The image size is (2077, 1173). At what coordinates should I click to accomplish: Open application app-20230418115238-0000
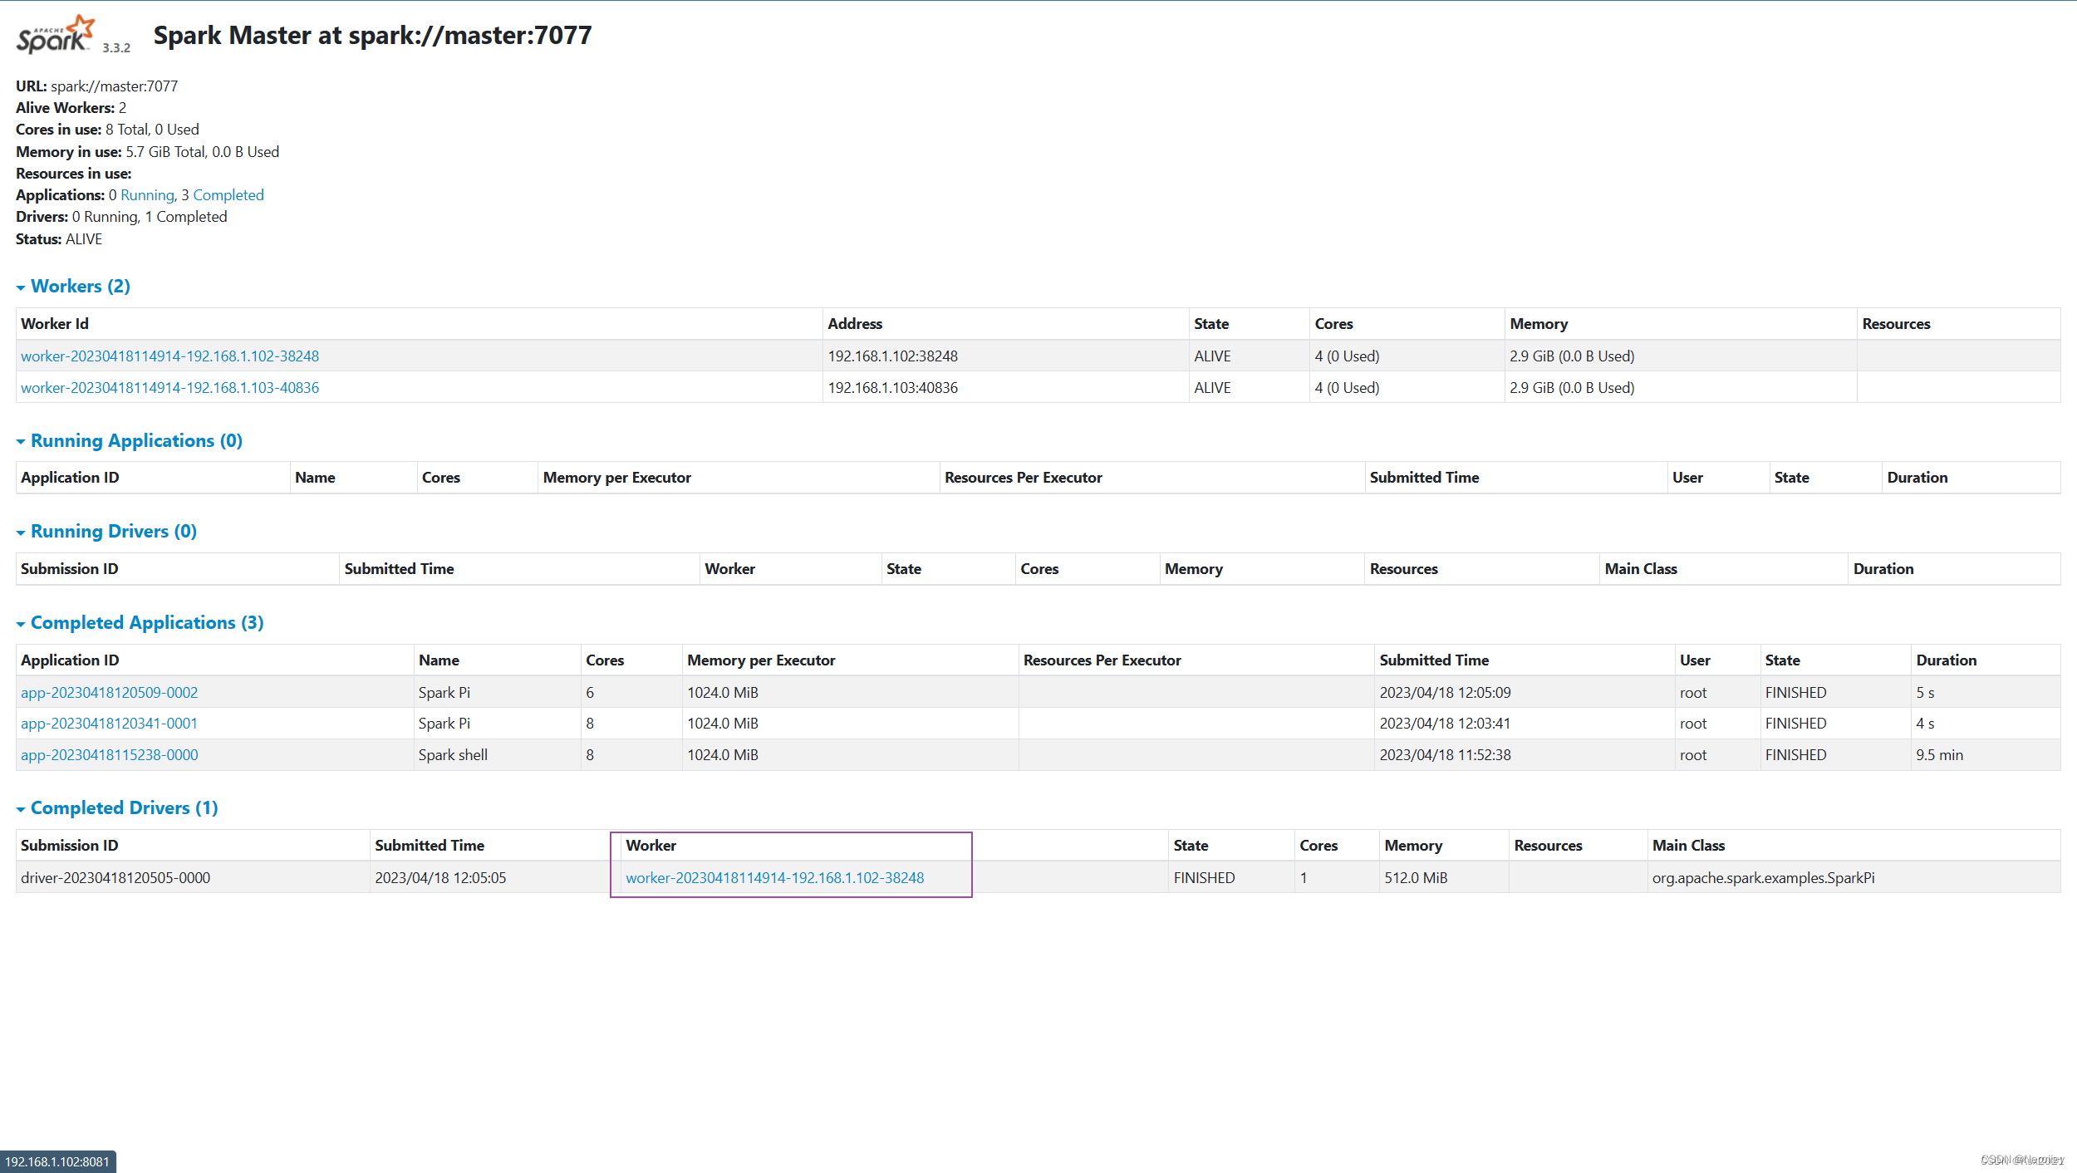(110, 754)
